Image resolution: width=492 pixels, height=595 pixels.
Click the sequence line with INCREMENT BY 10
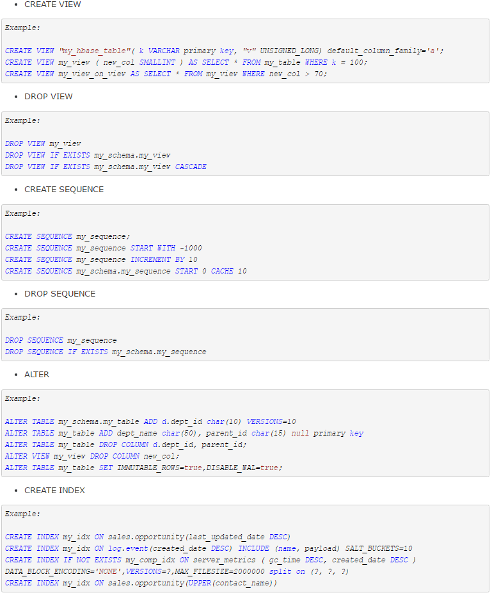[x=101, y=259]
